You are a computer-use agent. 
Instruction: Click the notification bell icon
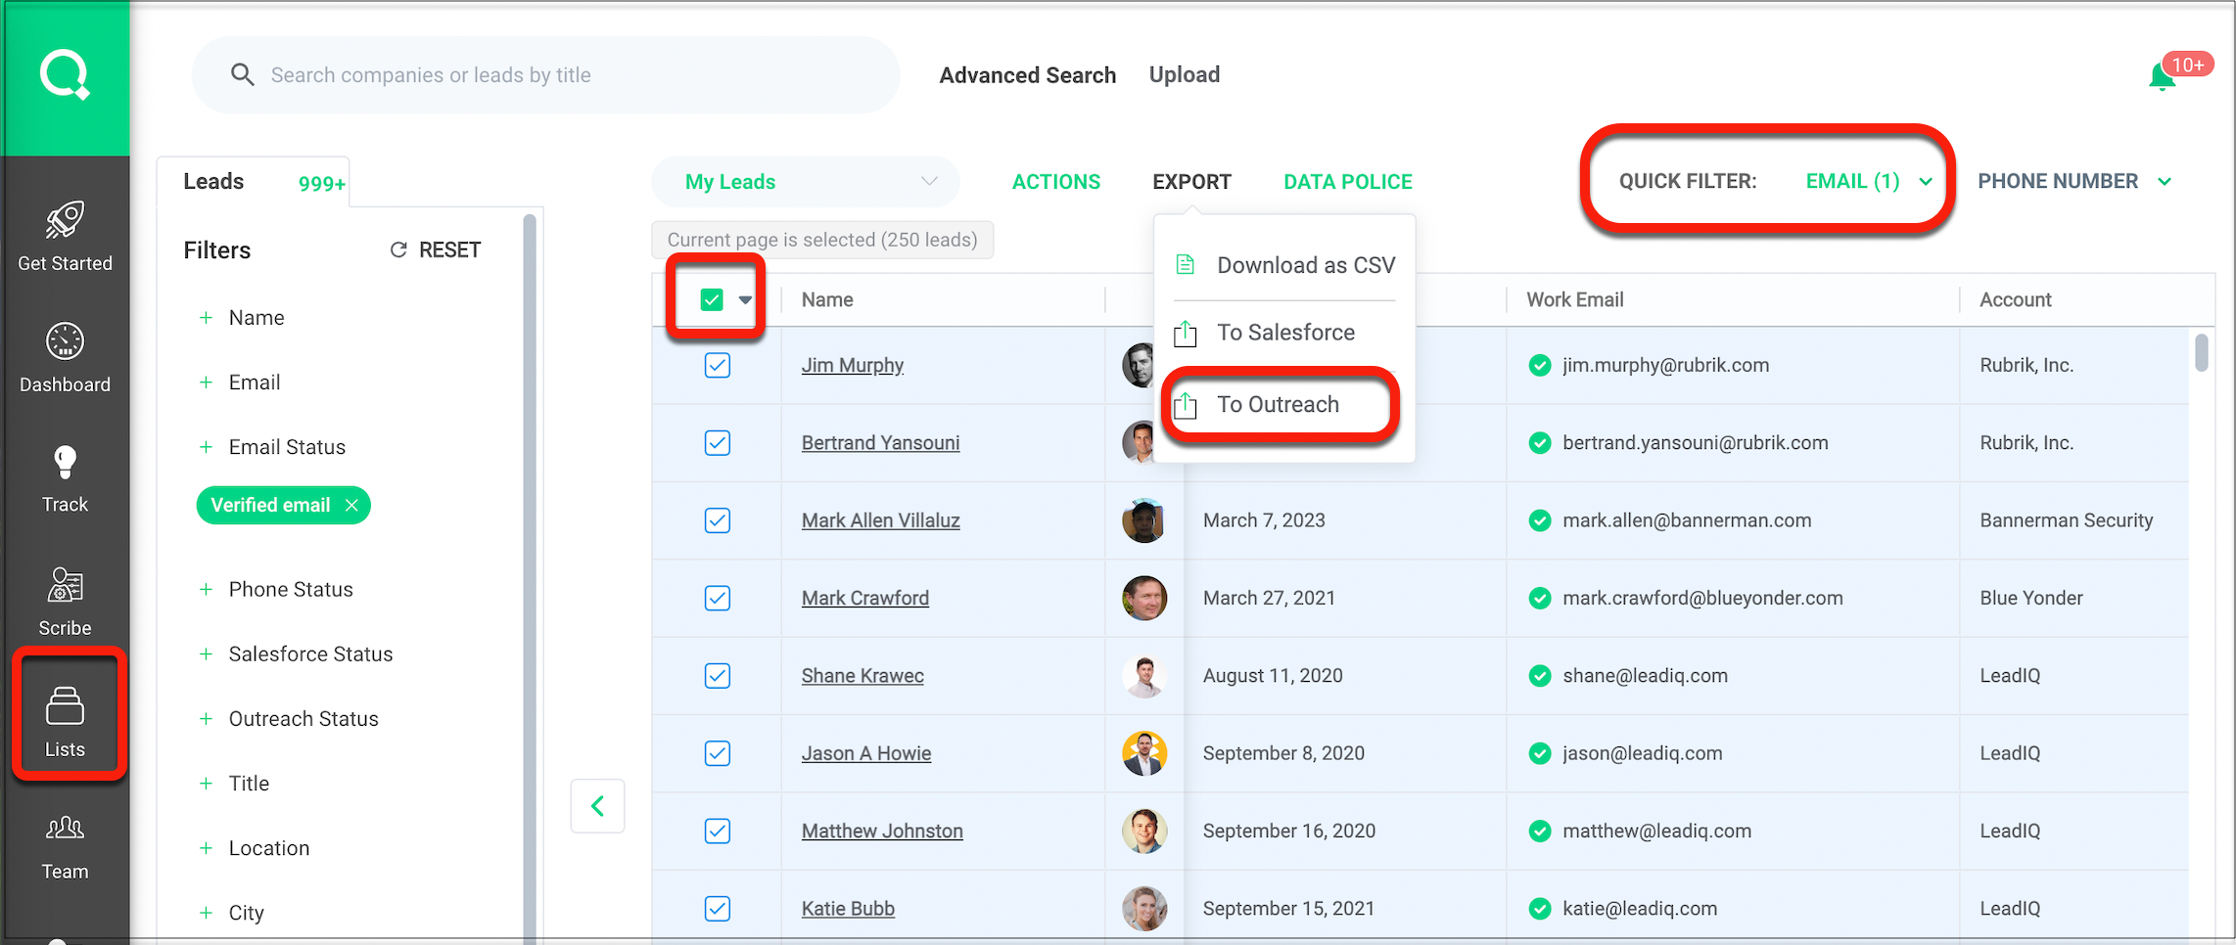coord(2162,77)
